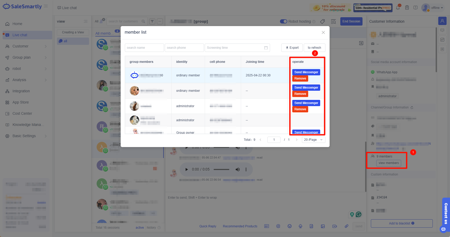Use the @ mention icon in the toolbar
450x237 pixels.
278,226
